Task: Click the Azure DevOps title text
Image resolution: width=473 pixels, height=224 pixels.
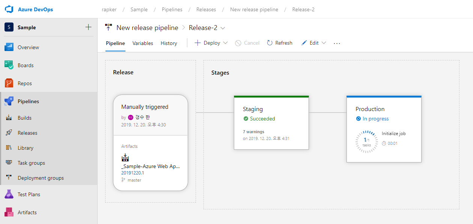Action: pos(35,9)
